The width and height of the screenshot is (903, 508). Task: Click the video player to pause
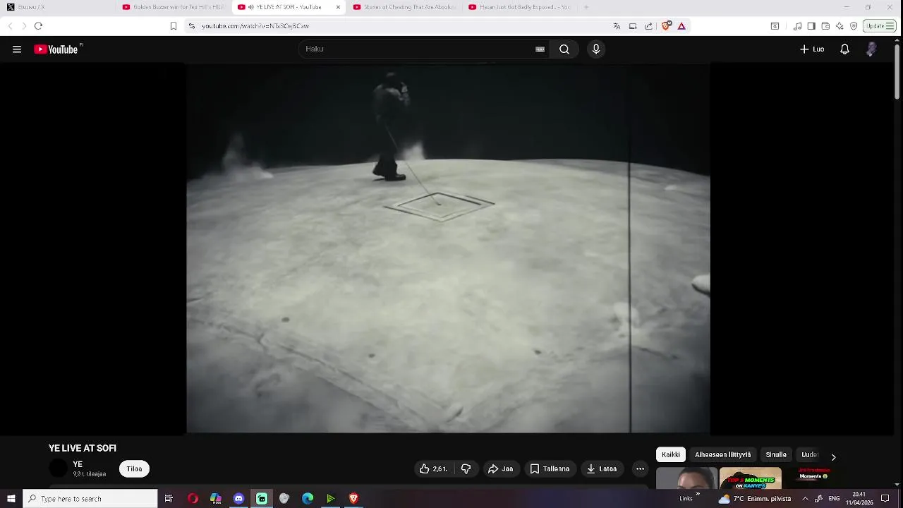[x=448, y=248]
